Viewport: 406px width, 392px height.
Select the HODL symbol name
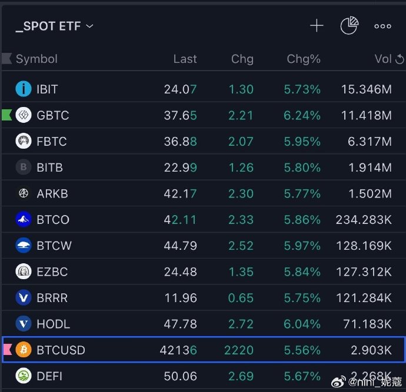point(54,324)
